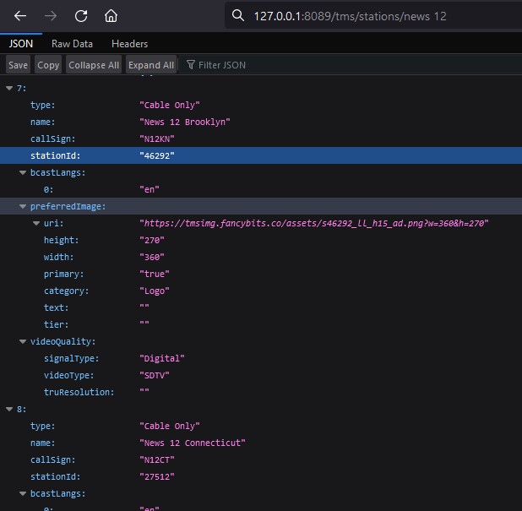Collapse the bcastLangs array under stationId 46292

(23, 172)
